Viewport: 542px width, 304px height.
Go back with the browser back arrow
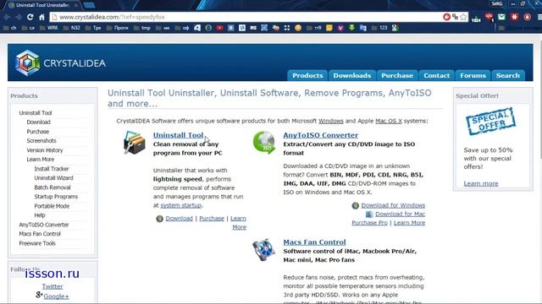7,17
